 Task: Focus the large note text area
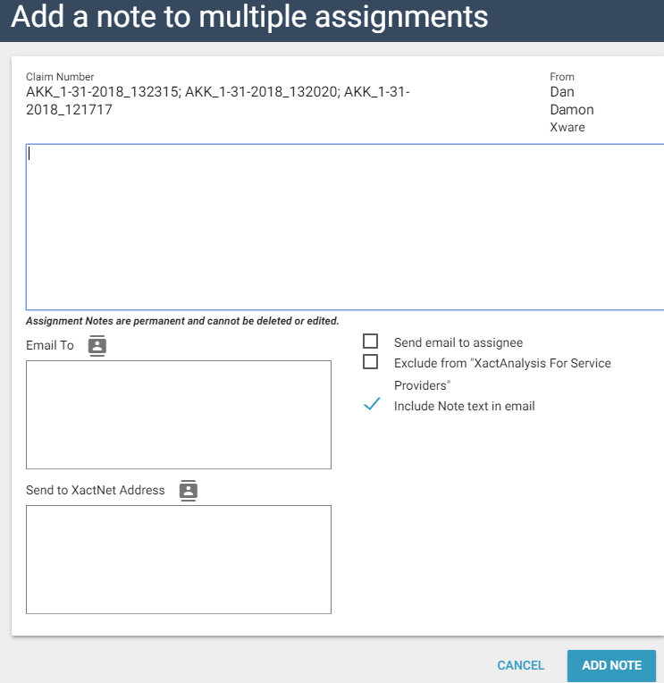(345, 226)
